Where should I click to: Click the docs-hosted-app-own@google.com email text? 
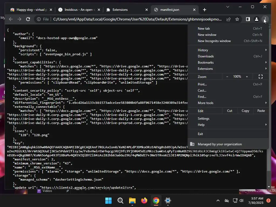(67, 38)
